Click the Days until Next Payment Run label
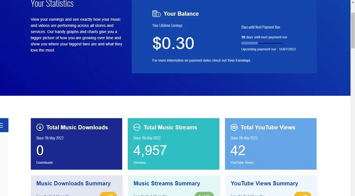Viewport: 355px width, 196px height. pyautogui.click(x=260, y=27)
